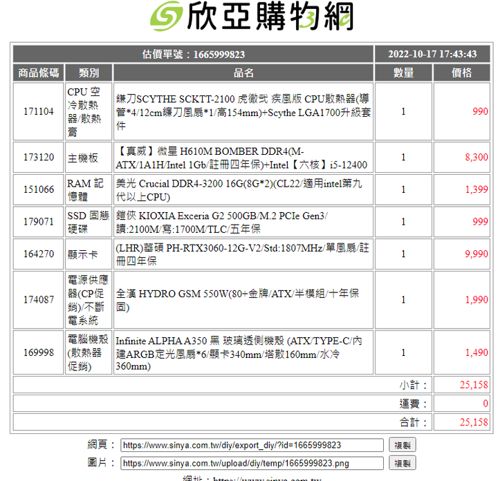The height and width of the screenshot is (481, 498).
Task: Click the 運費 label
Action: [x=413, y=404]
